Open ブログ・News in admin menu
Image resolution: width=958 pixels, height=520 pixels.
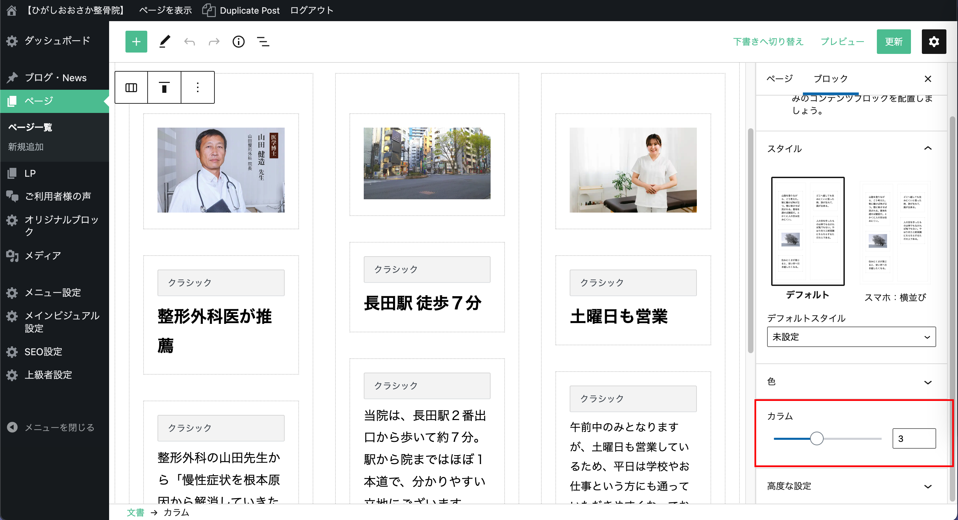click(55, 77)
